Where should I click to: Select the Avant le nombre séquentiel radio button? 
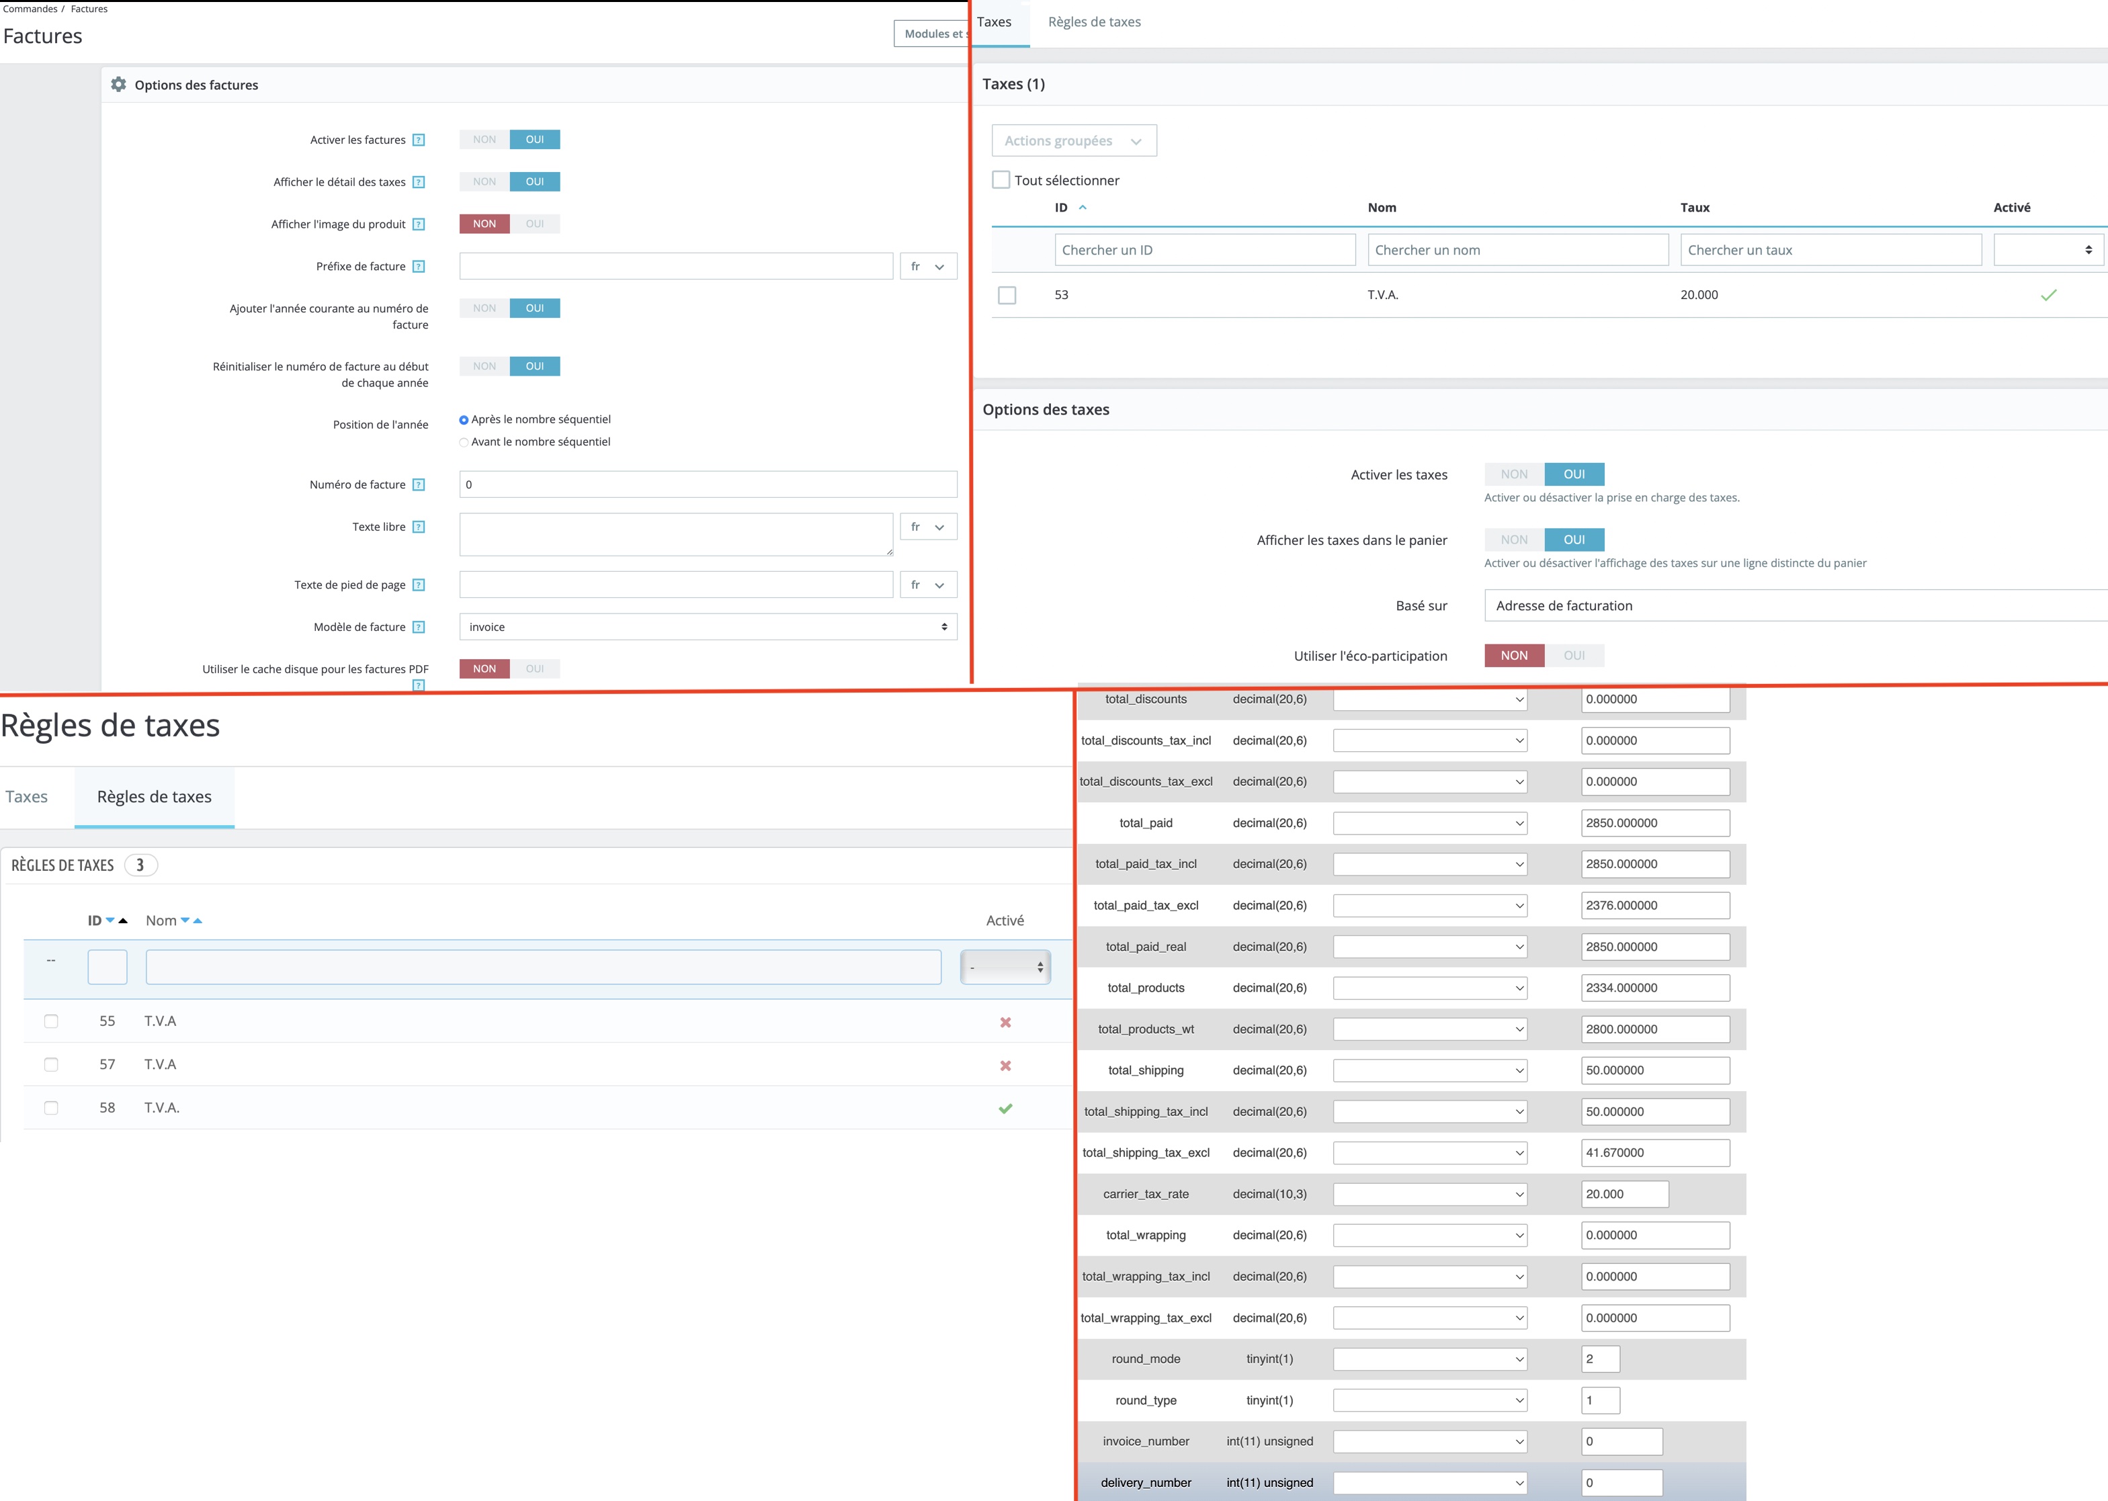pos(464,442)
